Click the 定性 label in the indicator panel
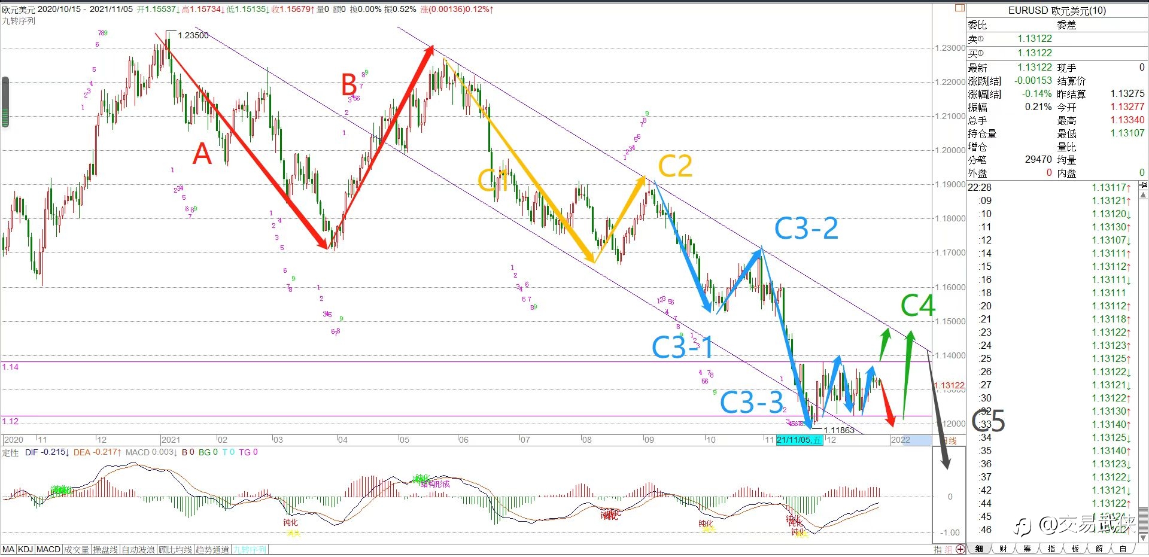 (x=10, y=452)
